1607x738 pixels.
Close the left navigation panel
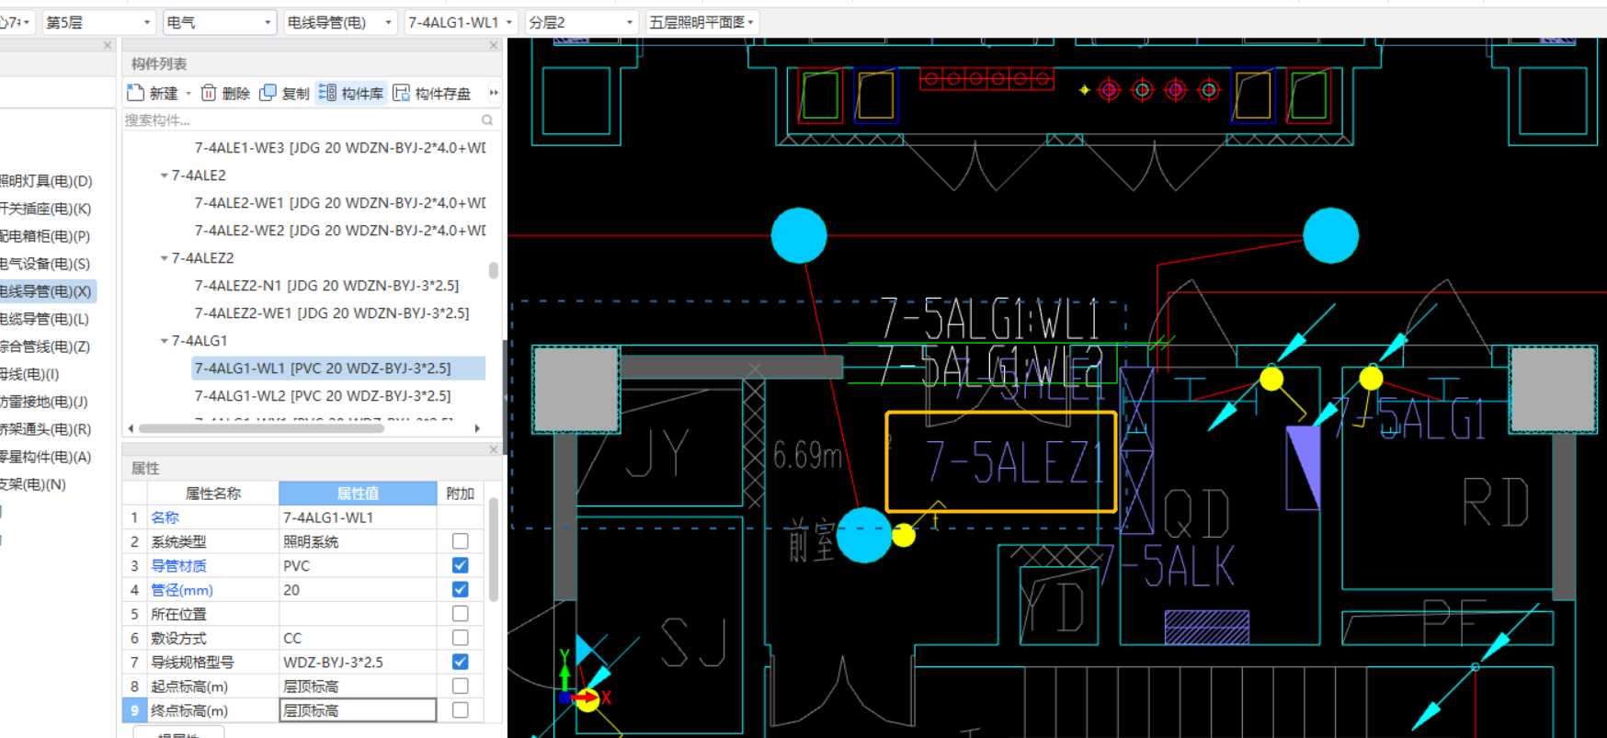tap(108, 45)
